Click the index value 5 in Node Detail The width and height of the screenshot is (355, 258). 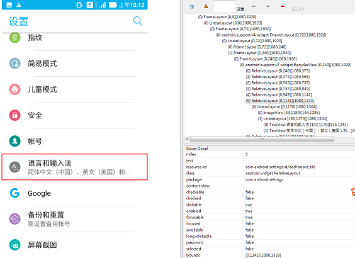[x=247, y=154]
